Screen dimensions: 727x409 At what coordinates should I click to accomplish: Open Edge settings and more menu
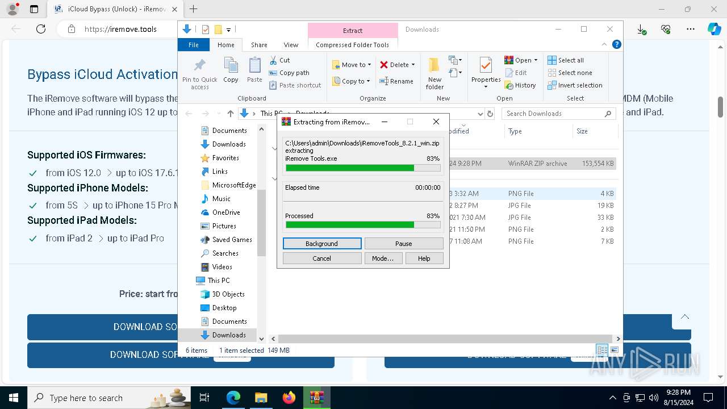[691, 29]
